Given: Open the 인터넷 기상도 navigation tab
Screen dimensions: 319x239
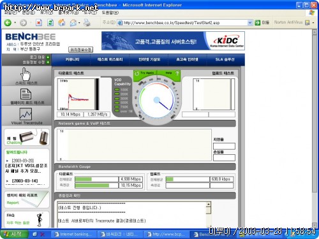Looking at the screenshot, I should pos(149,59).
